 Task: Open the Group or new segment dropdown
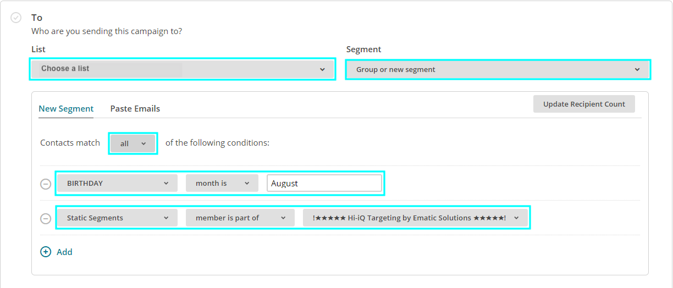click(498, 70)
